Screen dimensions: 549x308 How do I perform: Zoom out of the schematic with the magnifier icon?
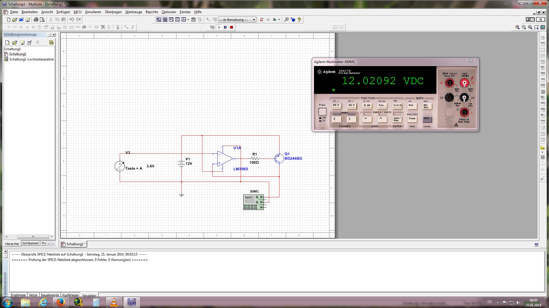point(524,27)
